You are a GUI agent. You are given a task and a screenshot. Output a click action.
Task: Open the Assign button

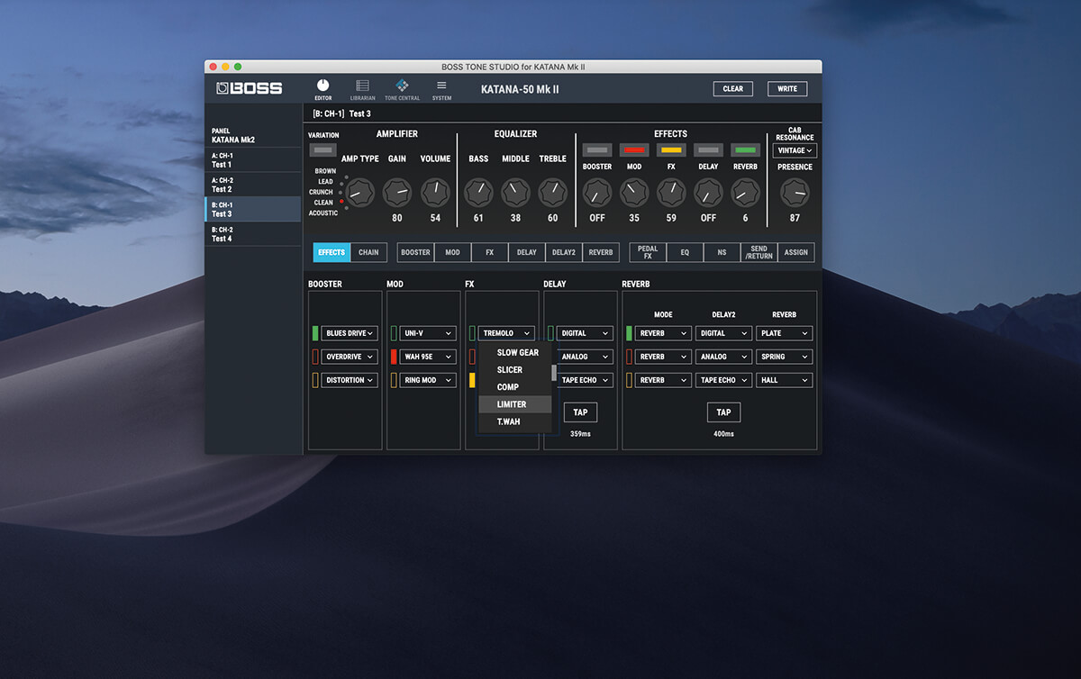coord(796,252)
